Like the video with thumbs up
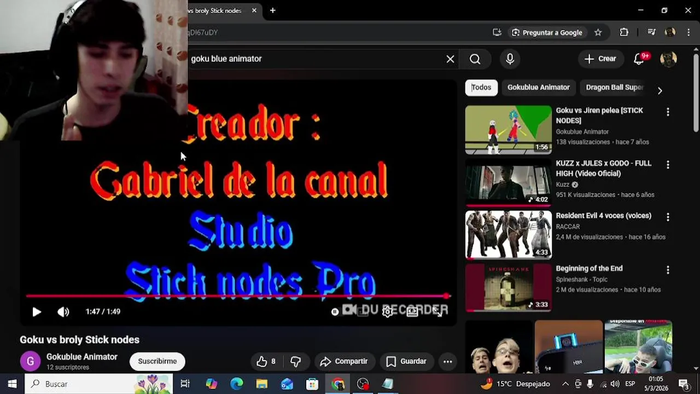Screen dimensions: 700x394 pos(266,361)
